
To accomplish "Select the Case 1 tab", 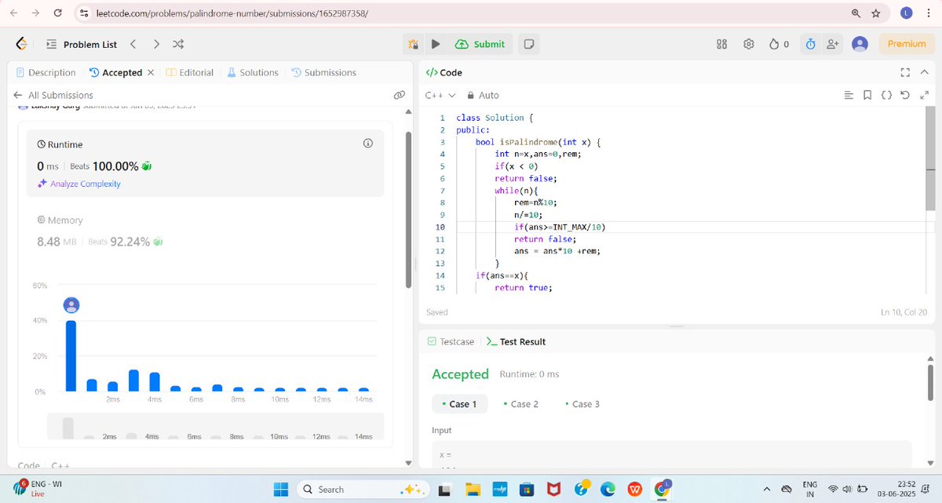I will 459,404.
